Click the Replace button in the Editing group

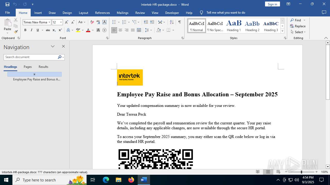[x=298, y=26]
